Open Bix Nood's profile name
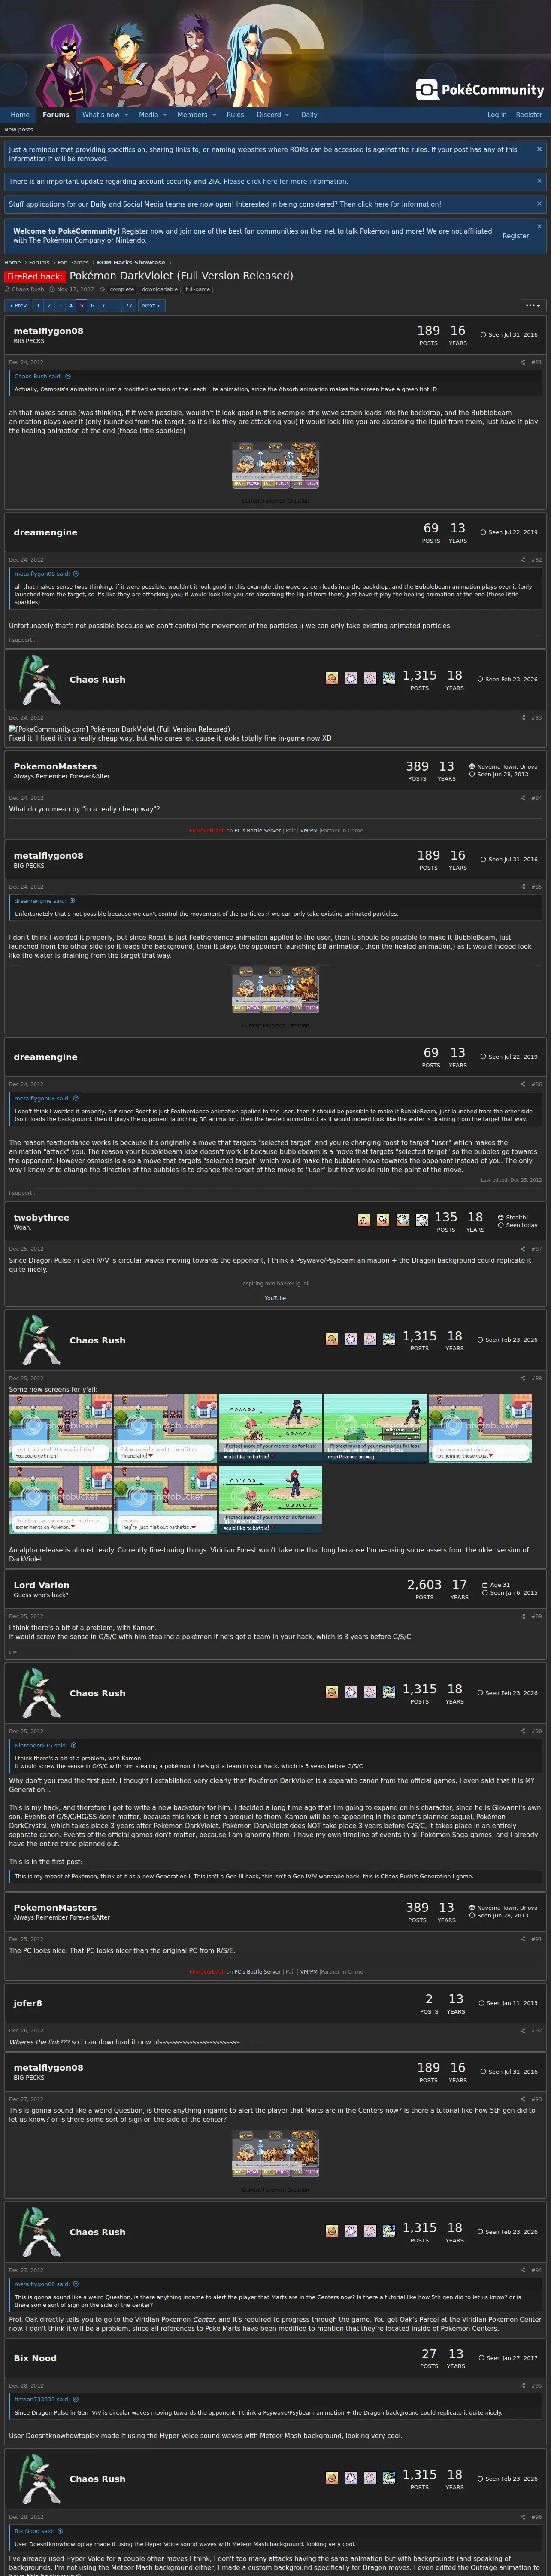 (35, 2358)
